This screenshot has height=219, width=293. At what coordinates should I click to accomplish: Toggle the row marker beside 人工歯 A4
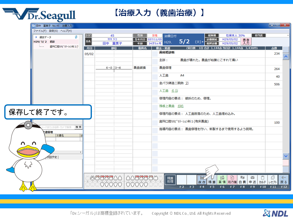155,77
